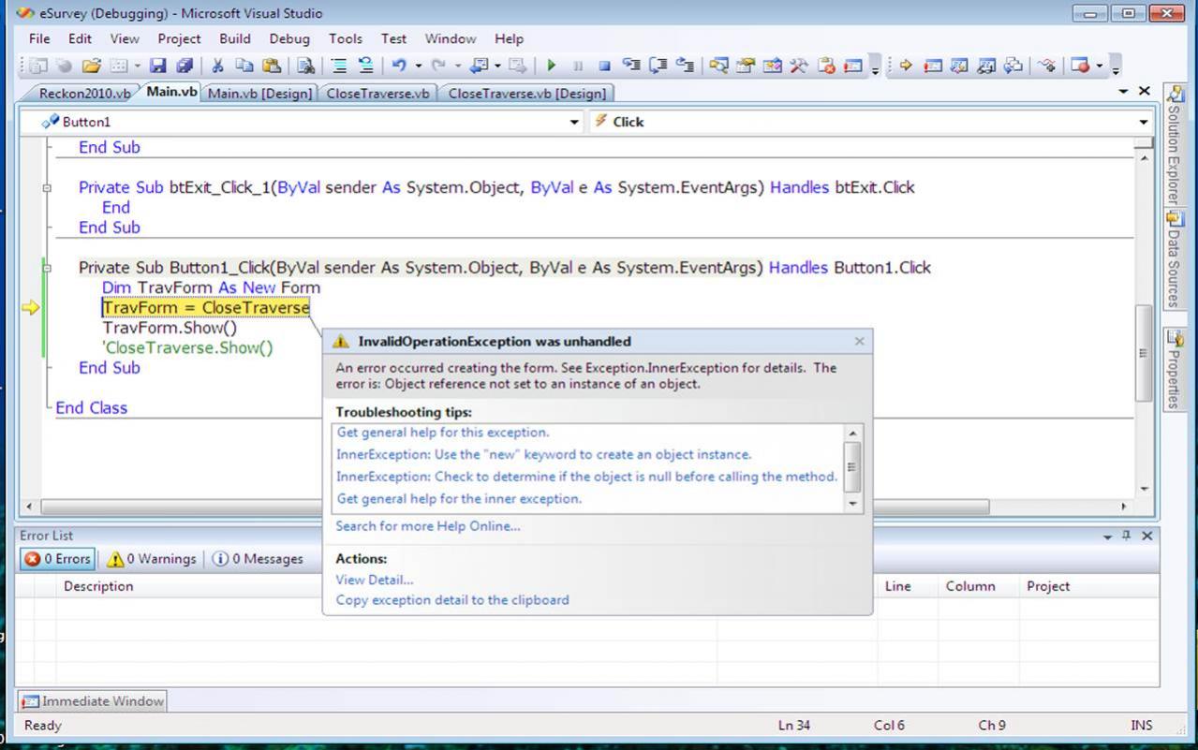Click the Breakpoints window red-dot icon
The width and height of the screenshot is (1198, 750).
click(x=1080, y=66)
